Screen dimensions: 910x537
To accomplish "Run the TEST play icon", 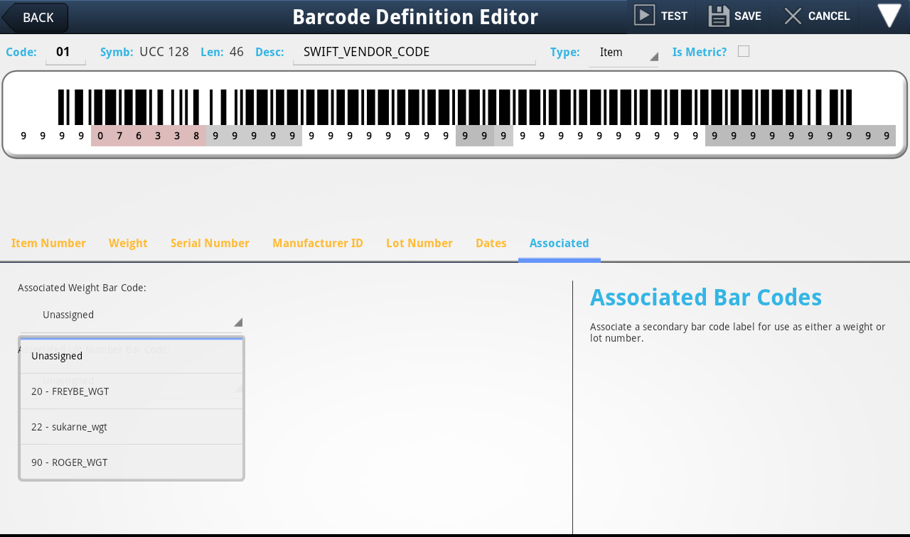I will pos(644,16).
